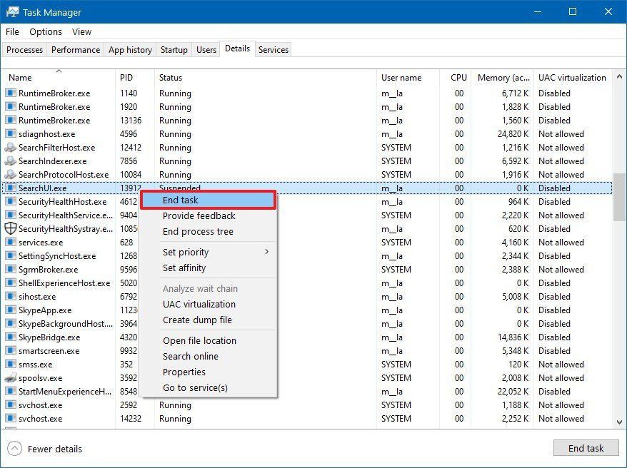Click the End task button at bottom right
The width and height of the screenshot is (627, 468).
[x=586, y=448]
